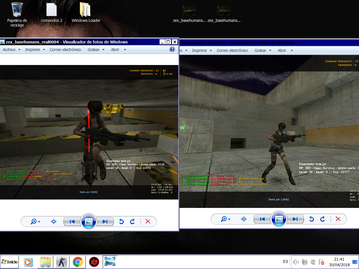The height and width of the screenshot is (269, 359).
Task: Open ES language indicator
Action: coord(286,261)
